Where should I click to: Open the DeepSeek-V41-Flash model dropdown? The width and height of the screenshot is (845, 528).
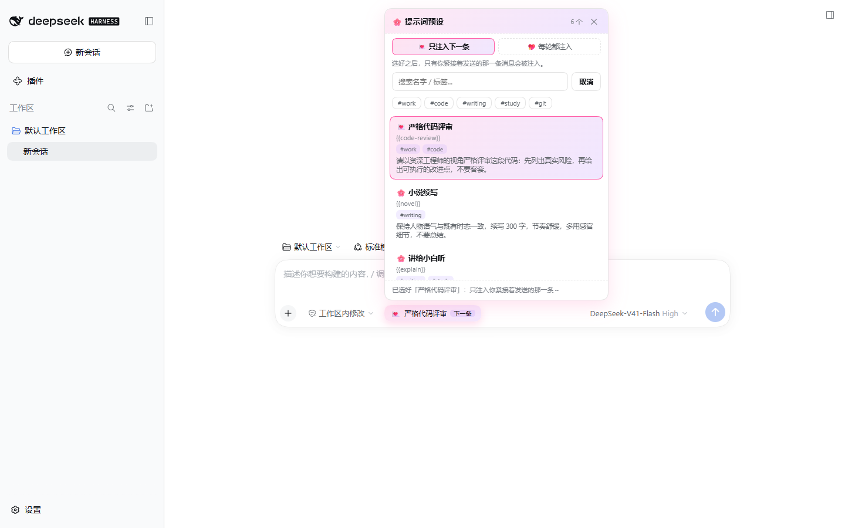pos(638,313)
